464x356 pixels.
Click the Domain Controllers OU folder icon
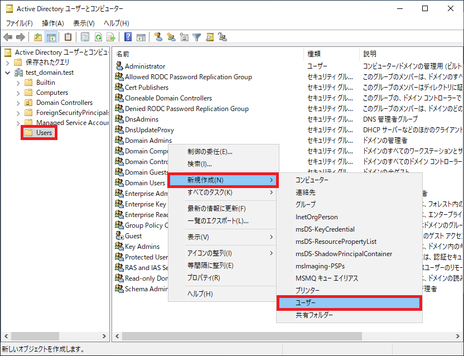point(28,103)
